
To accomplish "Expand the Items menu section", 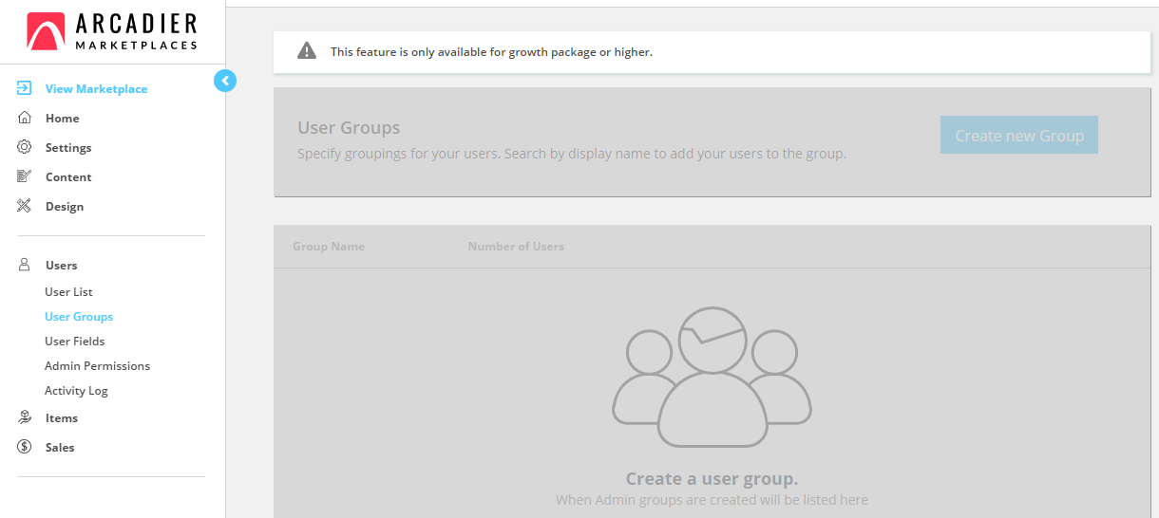I will pos(62,417).
